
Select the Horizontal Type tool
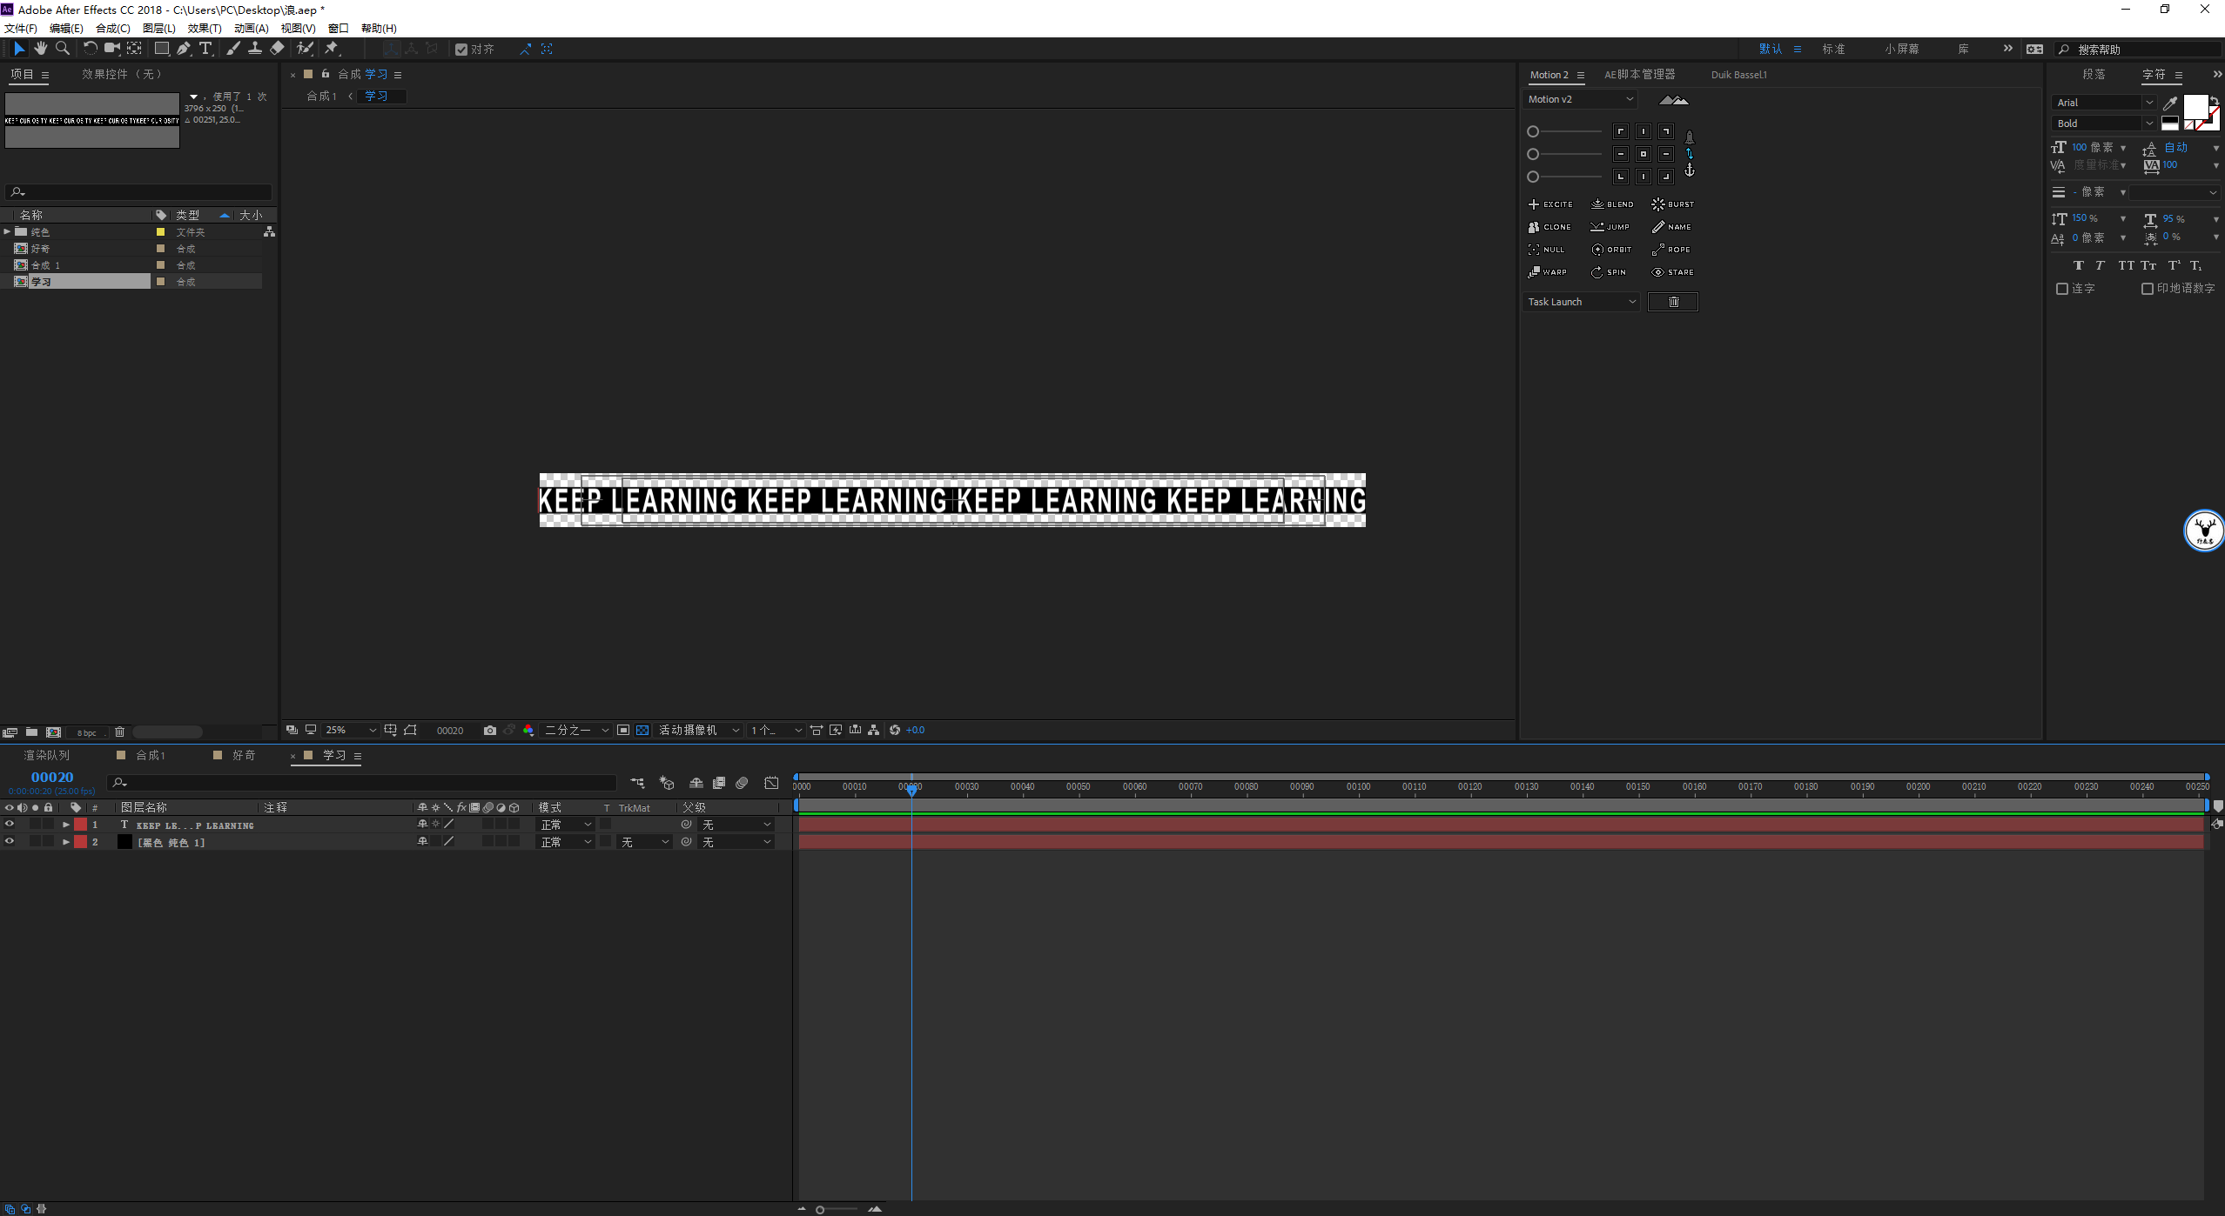click(x=205, y=49)
